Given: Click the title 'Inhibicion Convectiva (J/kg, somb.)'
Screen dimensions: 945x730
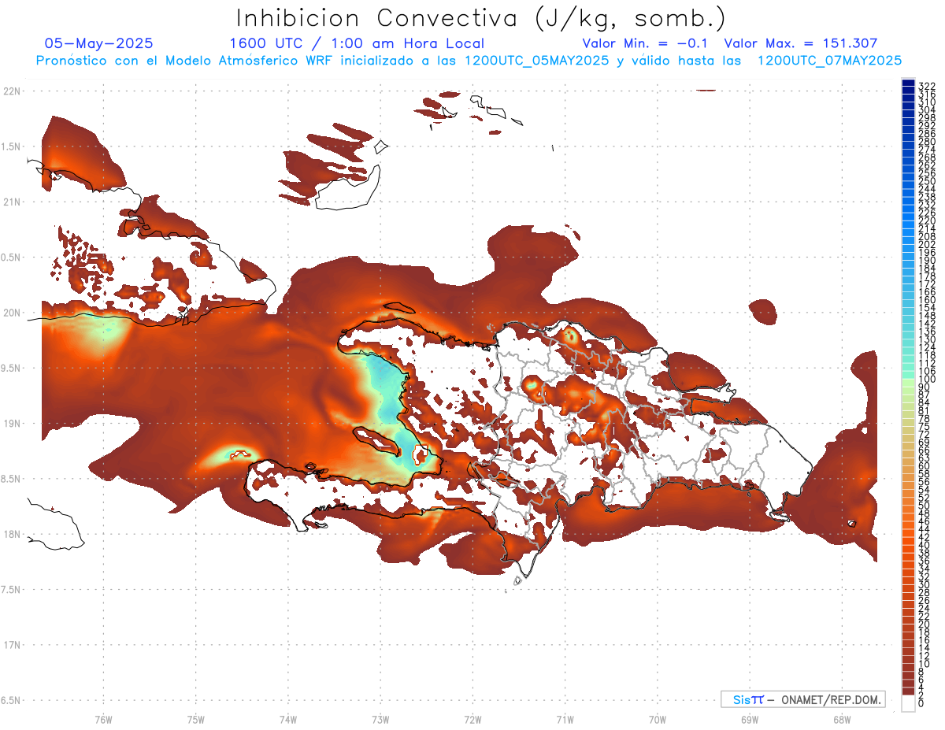Looking at the screenshot, I should pos(481,18).
